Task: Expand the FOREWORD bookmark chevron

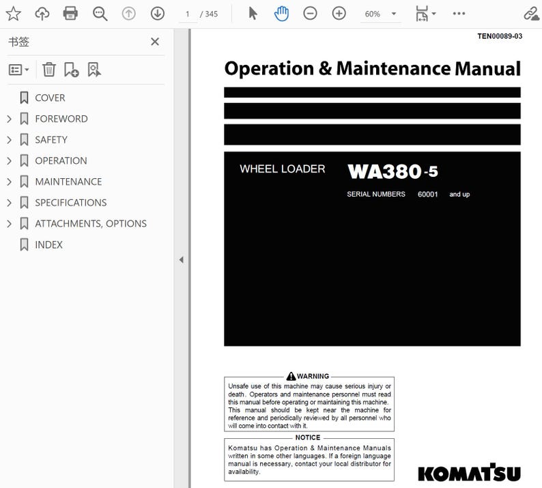Action: [10, 119]
